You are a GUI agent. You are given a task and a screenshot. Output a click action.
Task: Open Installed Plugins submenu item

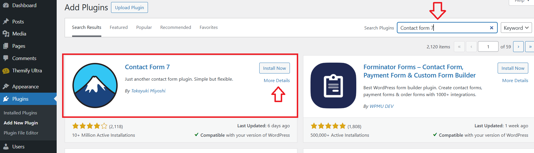tap(20, 113)
